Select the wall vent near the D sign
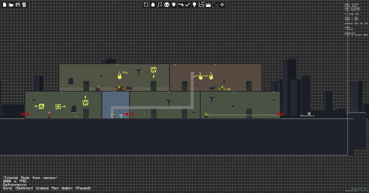 coord(74,109)
